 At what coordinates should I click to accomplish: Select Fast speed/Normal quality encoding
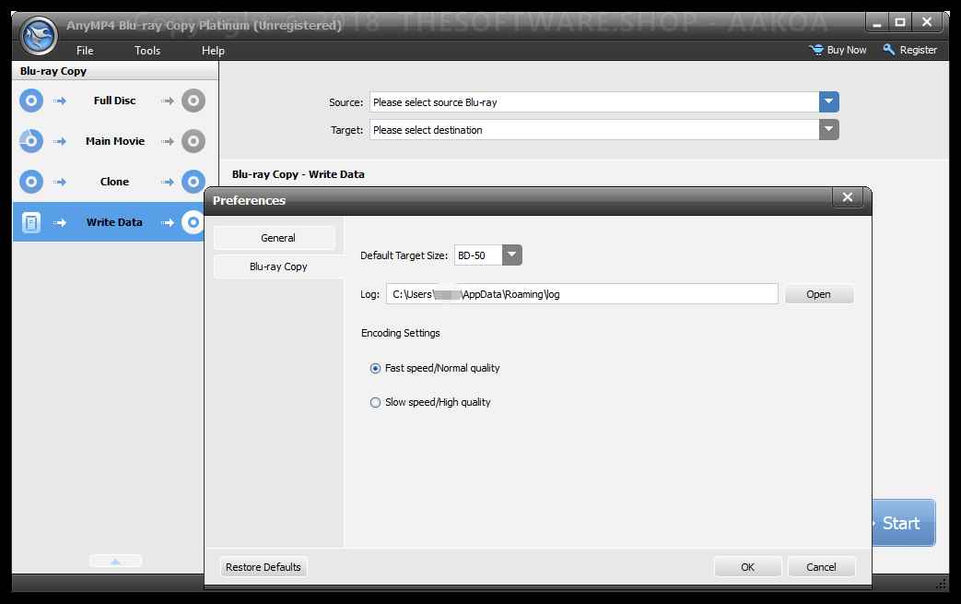point(375,368)
